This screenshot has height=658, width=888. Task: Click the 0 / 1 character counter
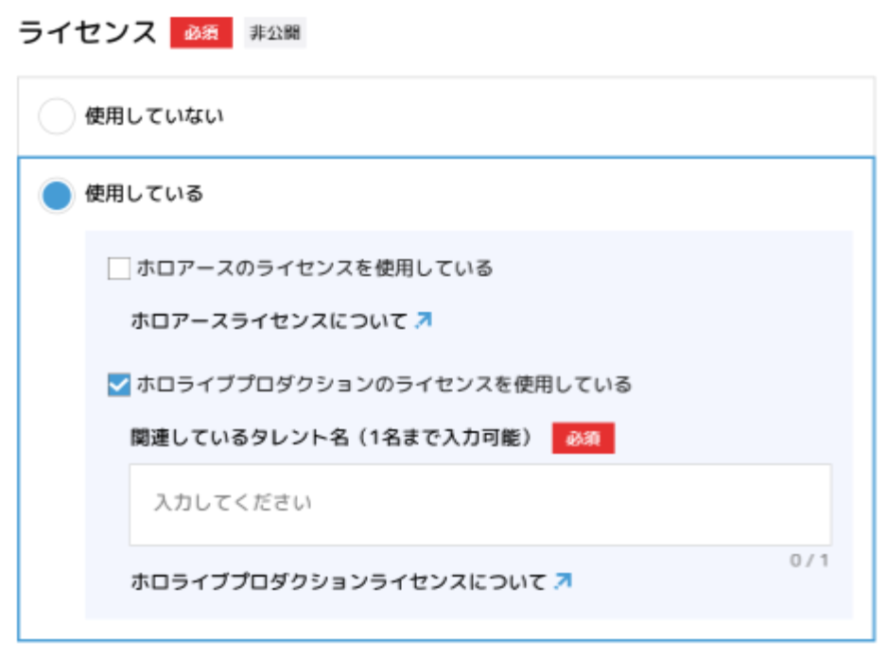810,561
